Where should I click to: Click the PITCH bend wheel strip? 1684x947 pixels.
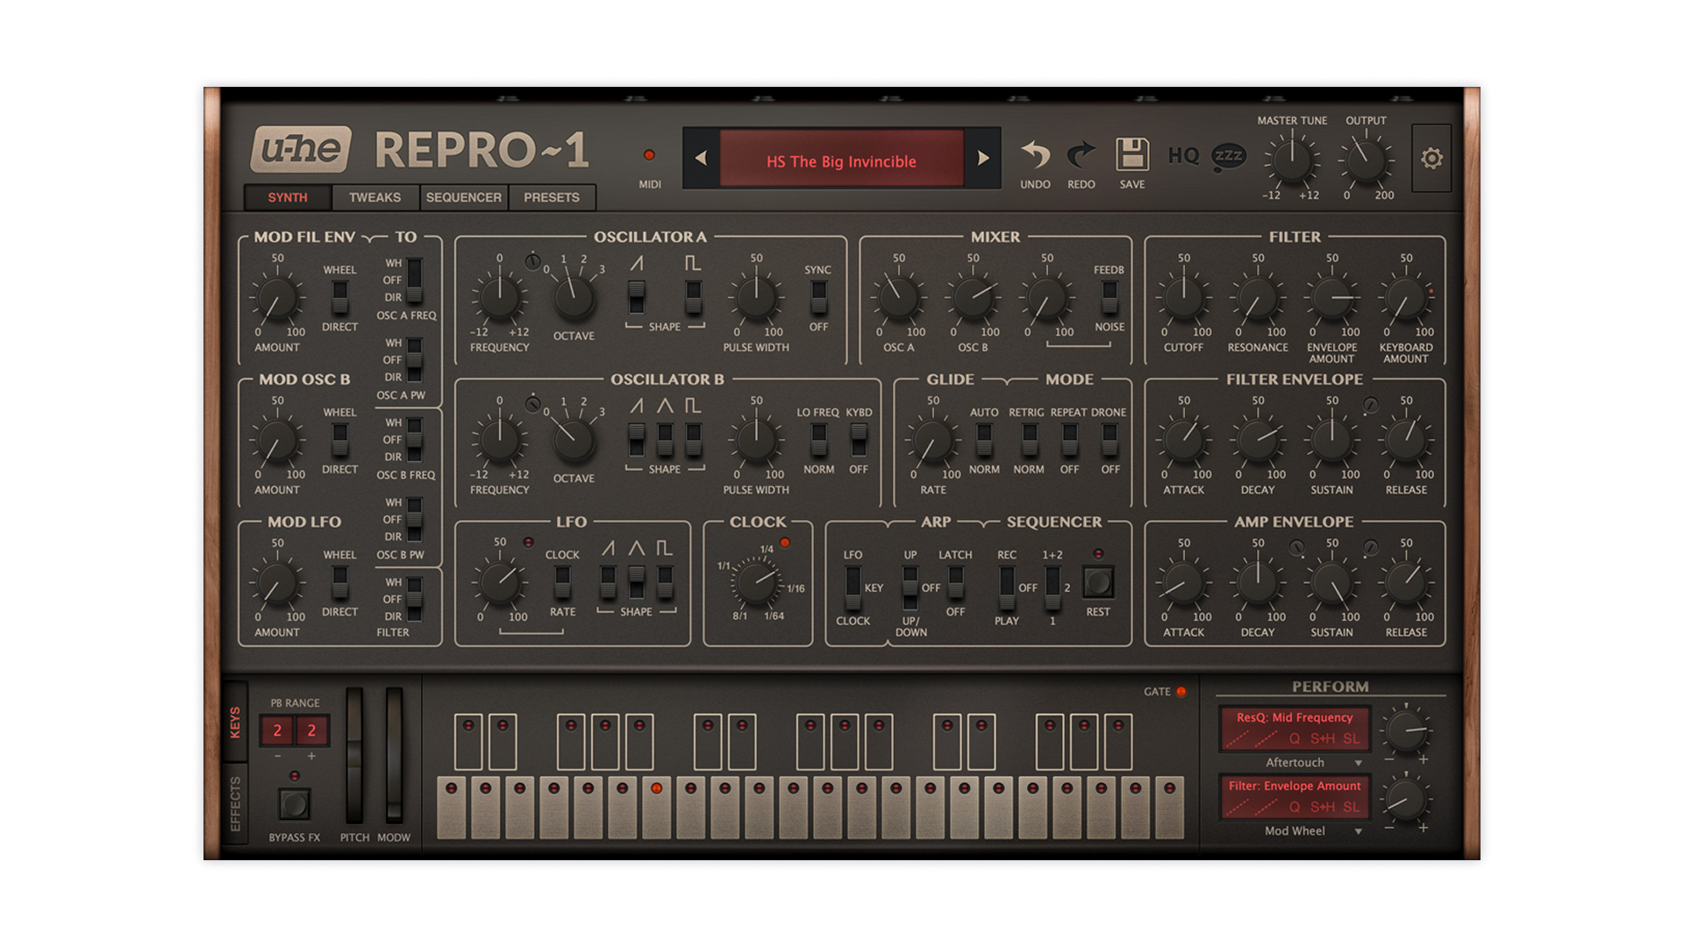pyautogui.click(x=354, y=756)
